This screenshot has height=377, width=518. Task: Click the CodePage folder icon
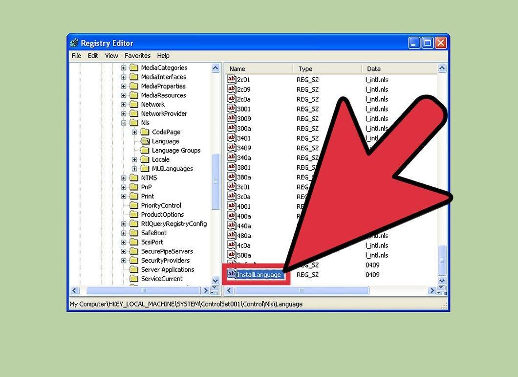point(145,132)
